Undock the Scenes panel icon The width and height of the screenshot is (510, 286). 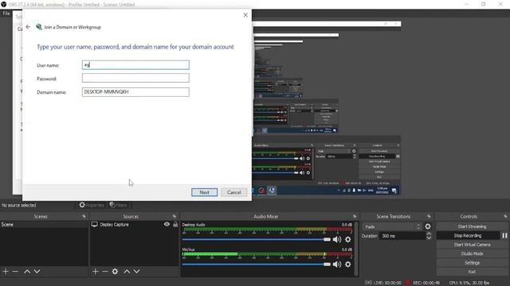pos(84,216)
